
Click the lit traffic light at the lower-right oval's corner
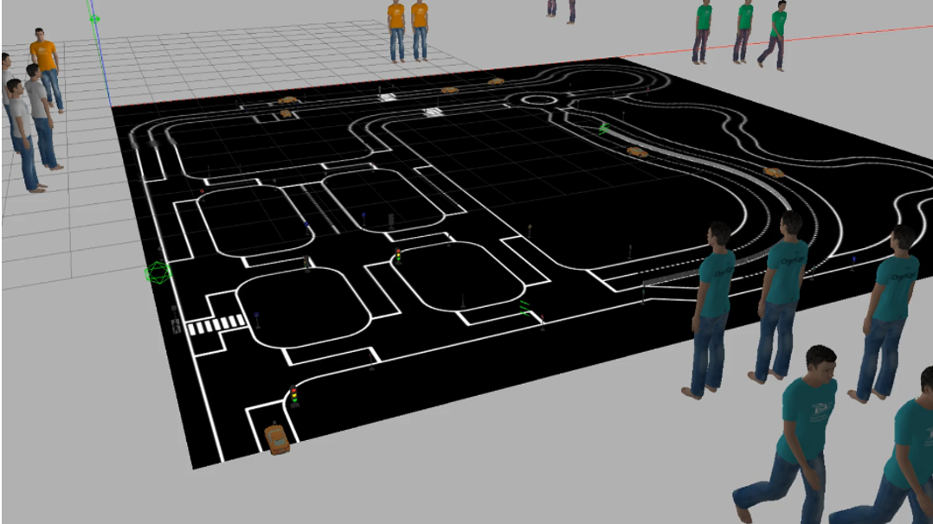coord(398,256)
